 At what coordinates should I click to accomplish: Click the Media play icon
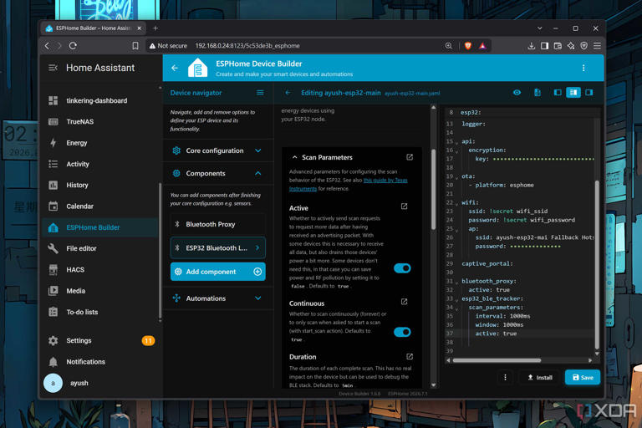pos(53,291)
